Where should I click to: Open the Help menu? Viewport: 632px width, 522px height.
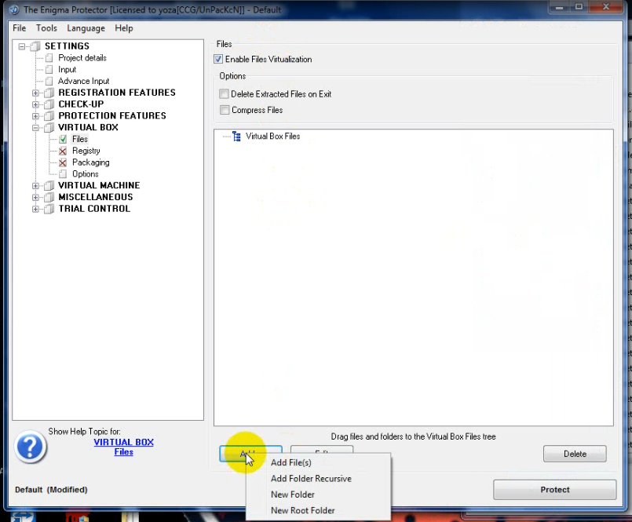[124, 28]
